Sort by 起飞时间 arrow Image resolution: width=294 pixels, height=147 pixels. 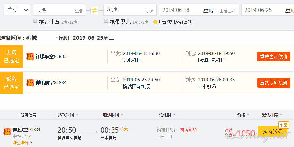coord(77,115)
